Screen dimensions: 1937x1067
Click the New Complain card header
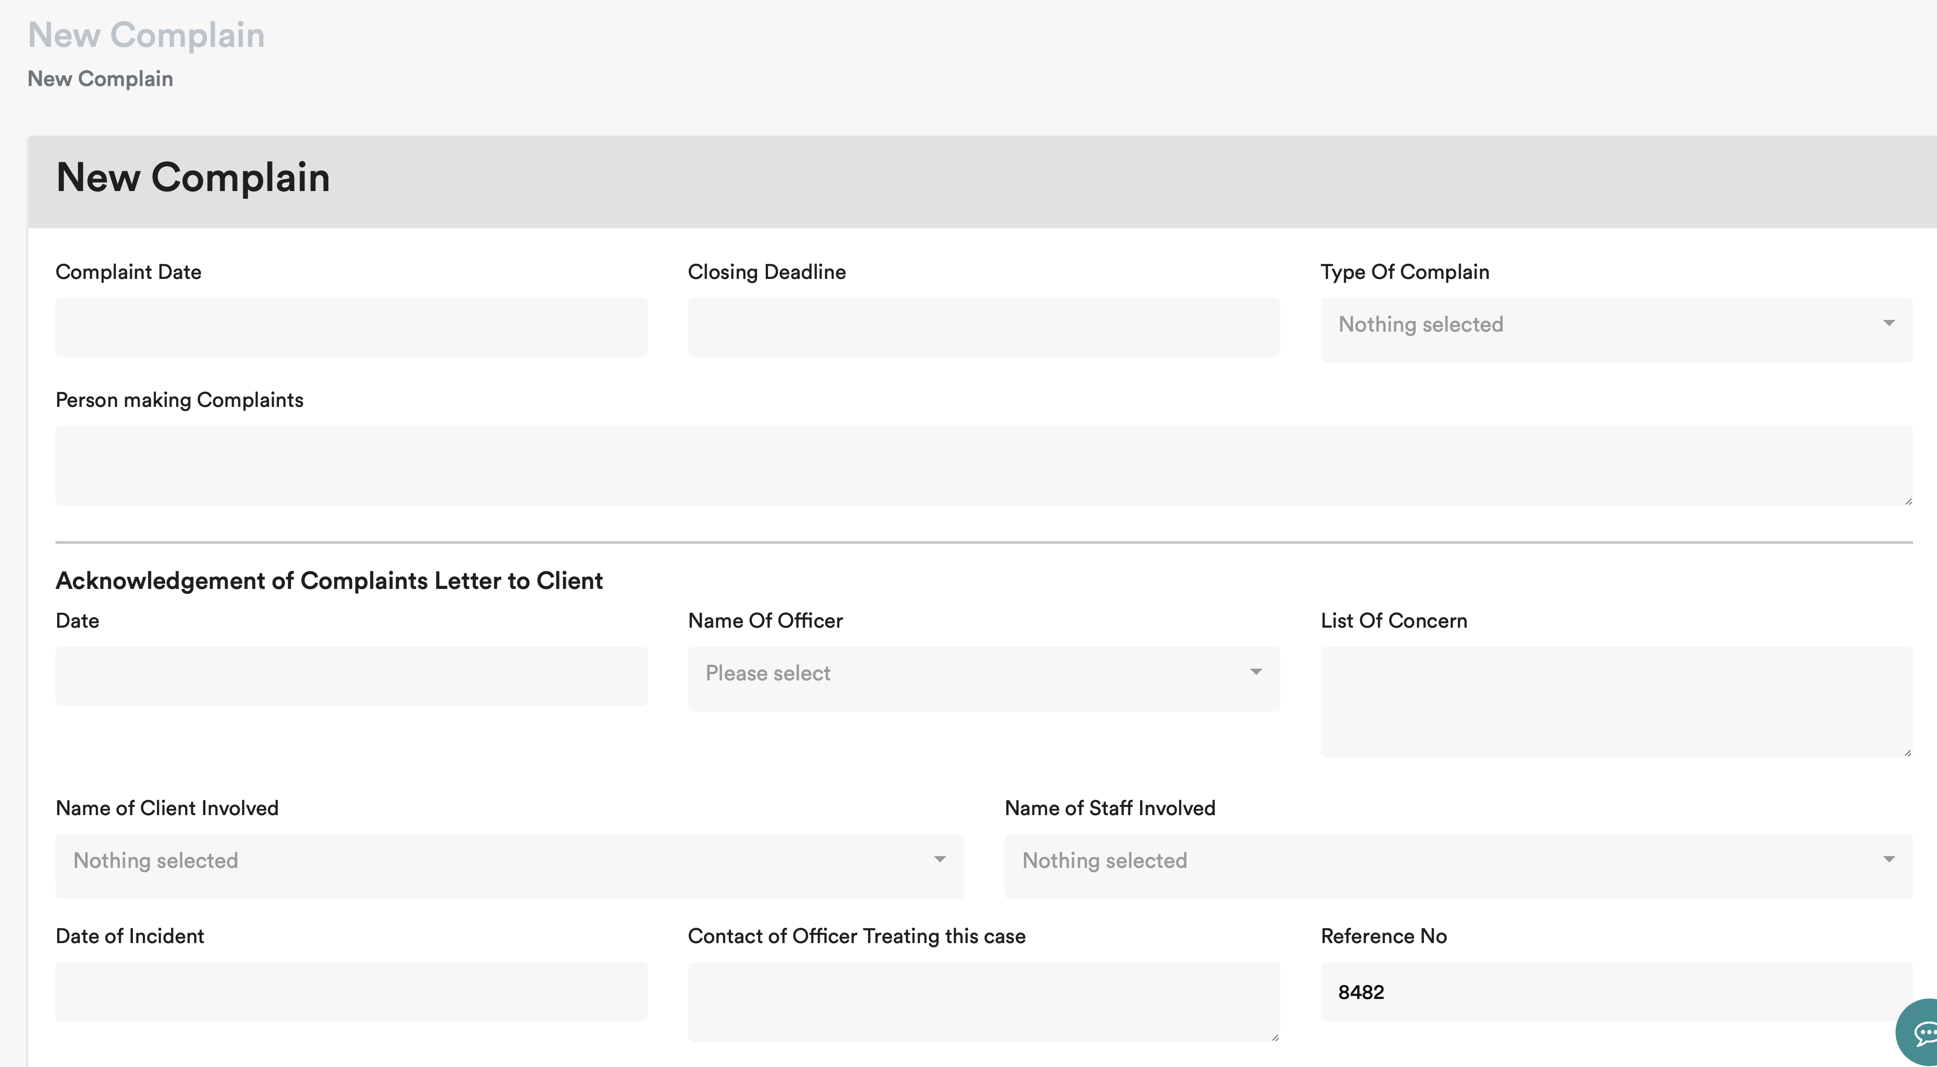click(193, 178)
